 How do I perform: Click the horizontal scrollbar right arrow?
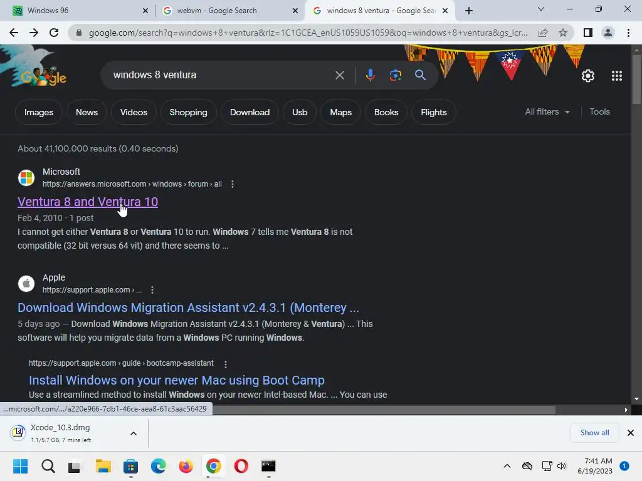pyautogui.click(x=626, y=410)
